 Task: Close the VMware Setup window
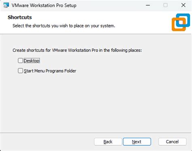click(x=183, y=5)
